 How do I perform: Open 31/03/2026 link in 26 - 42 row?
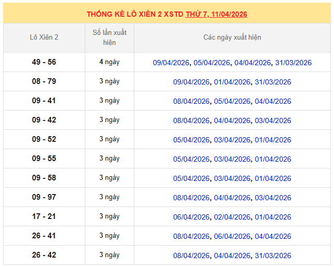[273, 256]
